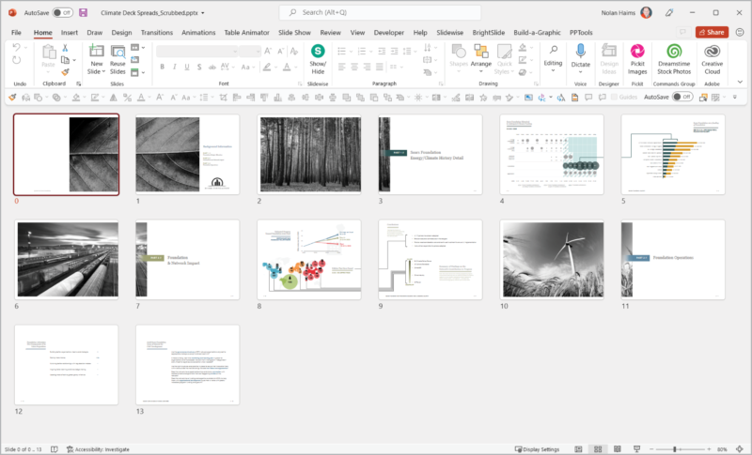Click the zoom slider handle
This screenshot has height=455, width=752.
click(674, 449)
